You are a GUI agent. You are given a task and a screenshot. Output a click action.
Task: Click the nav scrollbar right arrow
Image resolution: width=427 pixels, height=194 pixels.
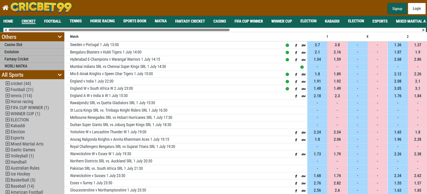(424, 30)
